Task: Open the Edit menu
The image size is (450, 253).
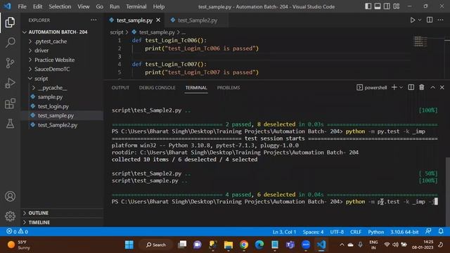Action: click(x=37, y=6)
